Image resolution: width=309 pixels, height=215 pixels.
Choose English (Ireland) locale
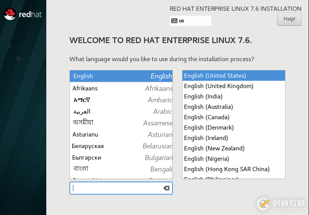coord(233,138)
